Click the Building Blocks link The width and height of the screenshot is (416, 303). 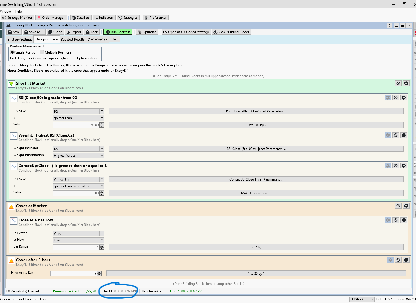click(64, 65)
